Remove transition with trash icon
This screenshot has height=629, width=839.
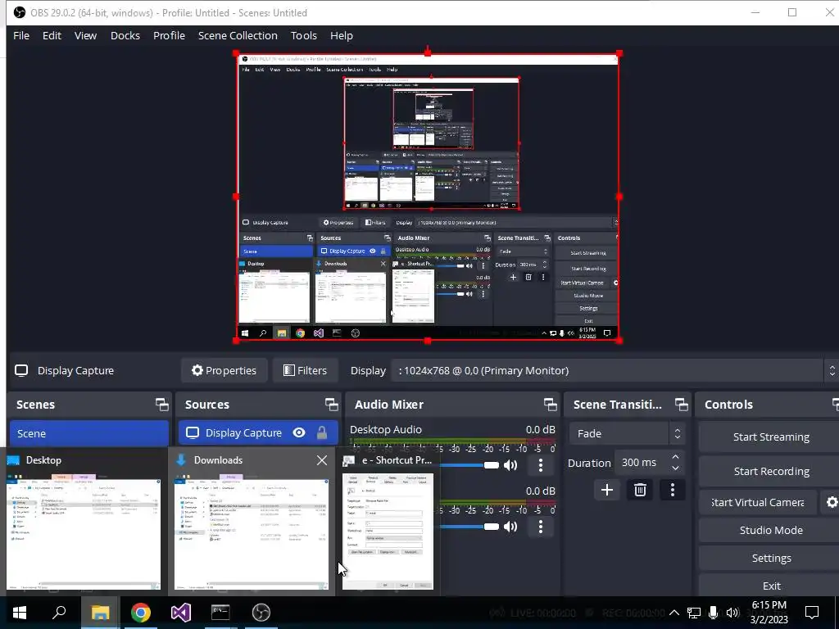(640, 490)
